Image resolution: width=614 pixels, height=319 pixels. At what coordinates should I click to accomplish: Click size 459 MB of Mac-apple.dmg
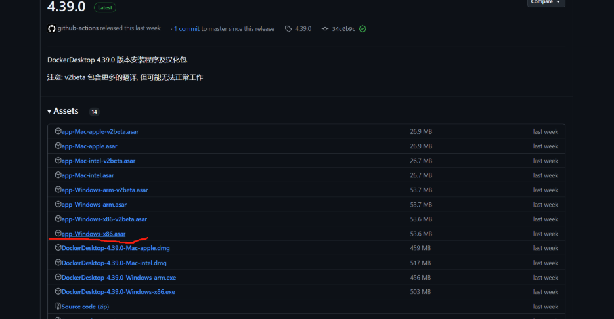tap(420, 248)
